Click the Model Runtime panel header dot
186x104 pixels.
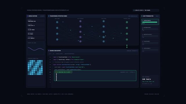(28, 16)
